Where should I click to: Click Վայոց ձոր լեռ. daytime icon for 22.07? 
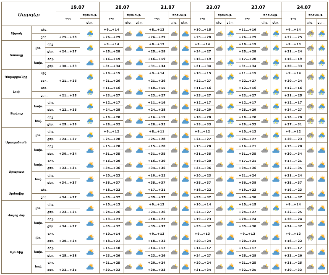[231, 208]
